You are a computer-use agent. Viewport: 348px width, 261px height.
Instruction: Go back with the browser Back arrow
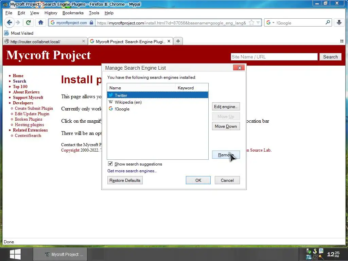(9, 22)
